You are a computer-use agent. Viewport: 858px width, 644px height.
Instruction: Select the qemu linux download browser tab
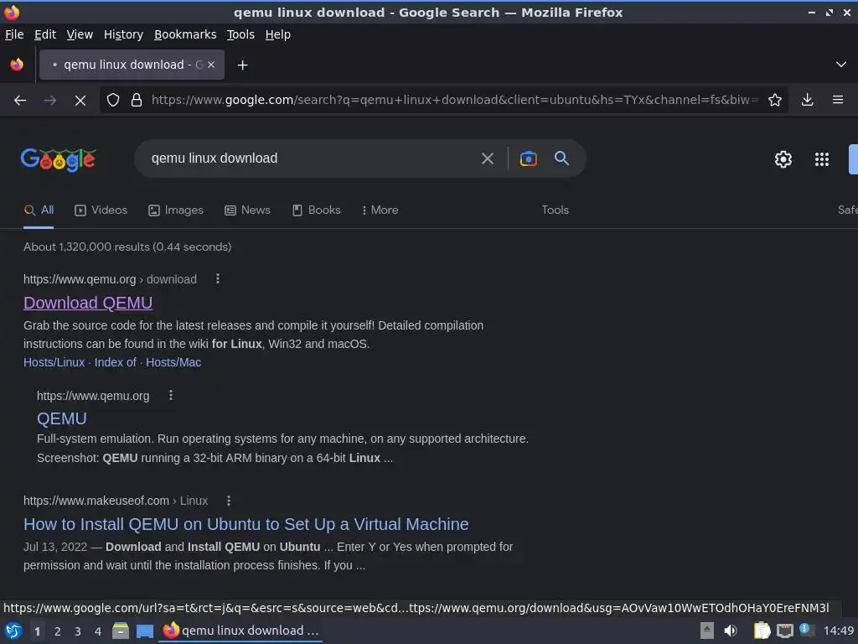132,65
